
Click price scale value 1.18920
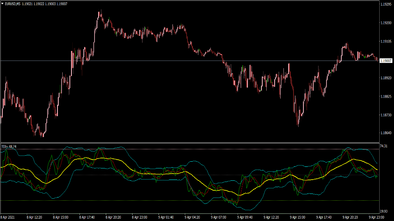[x=386, y=78]
